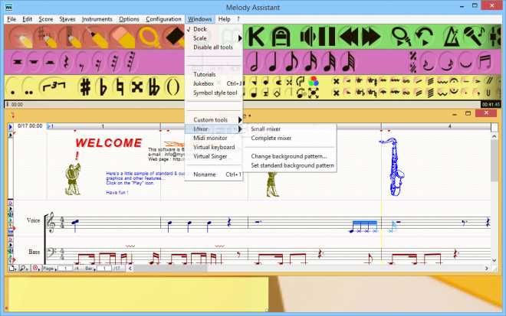
Task: Click the Page number field
Action: point(67,269)
